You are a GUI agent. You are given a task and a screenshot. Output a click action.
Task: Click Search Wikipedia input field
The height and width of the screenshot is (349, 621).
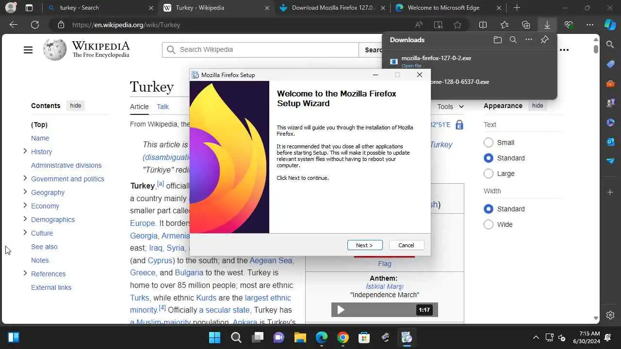261,49
